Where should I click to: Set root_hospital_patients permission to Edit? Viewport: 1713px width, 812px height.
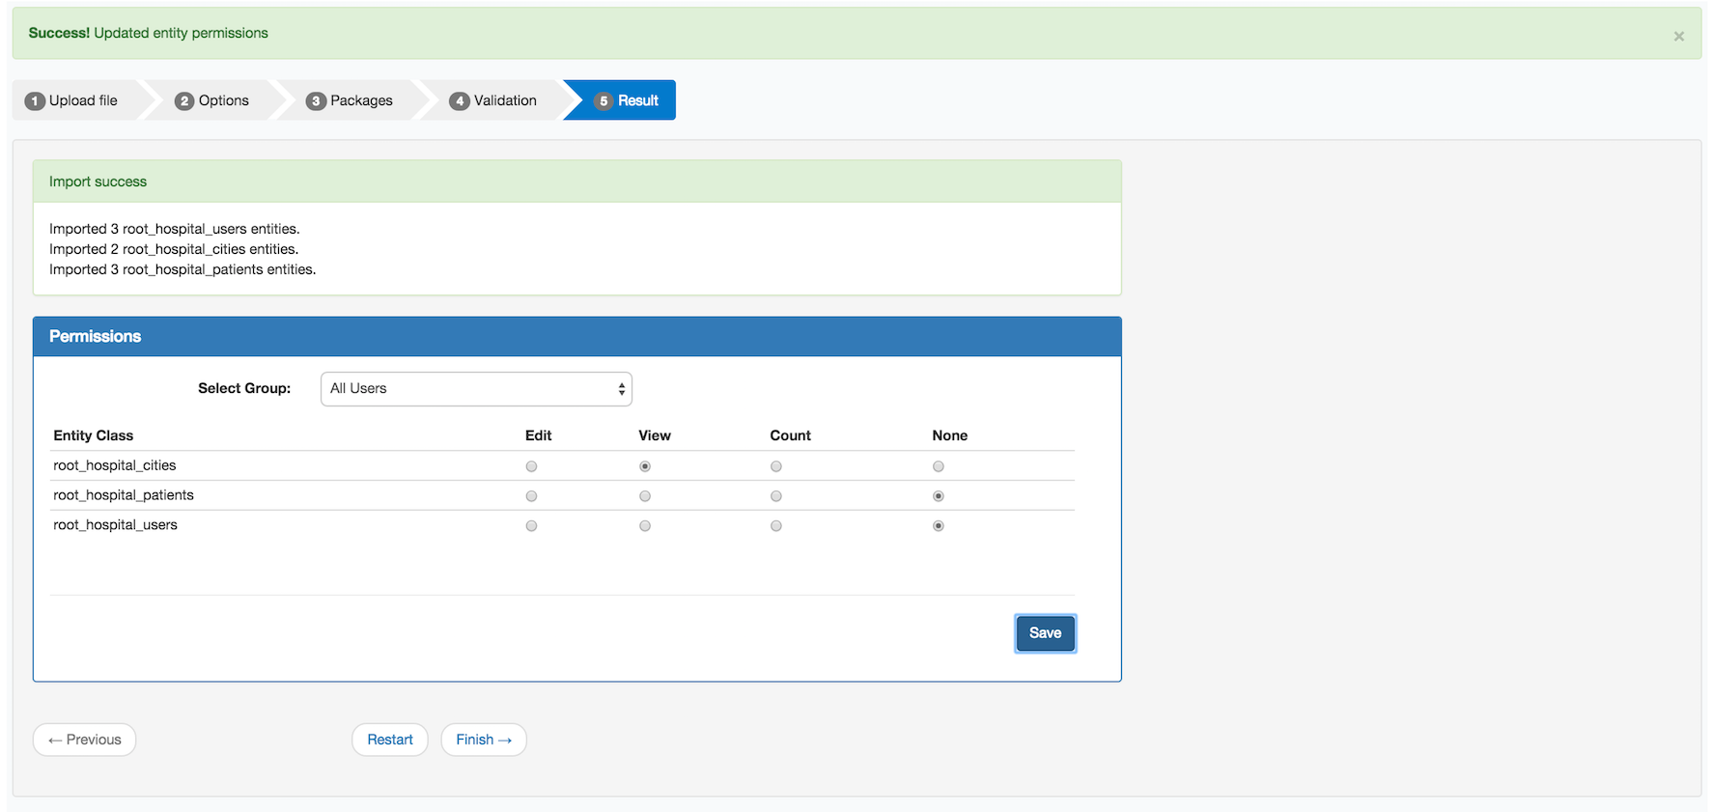531,496
